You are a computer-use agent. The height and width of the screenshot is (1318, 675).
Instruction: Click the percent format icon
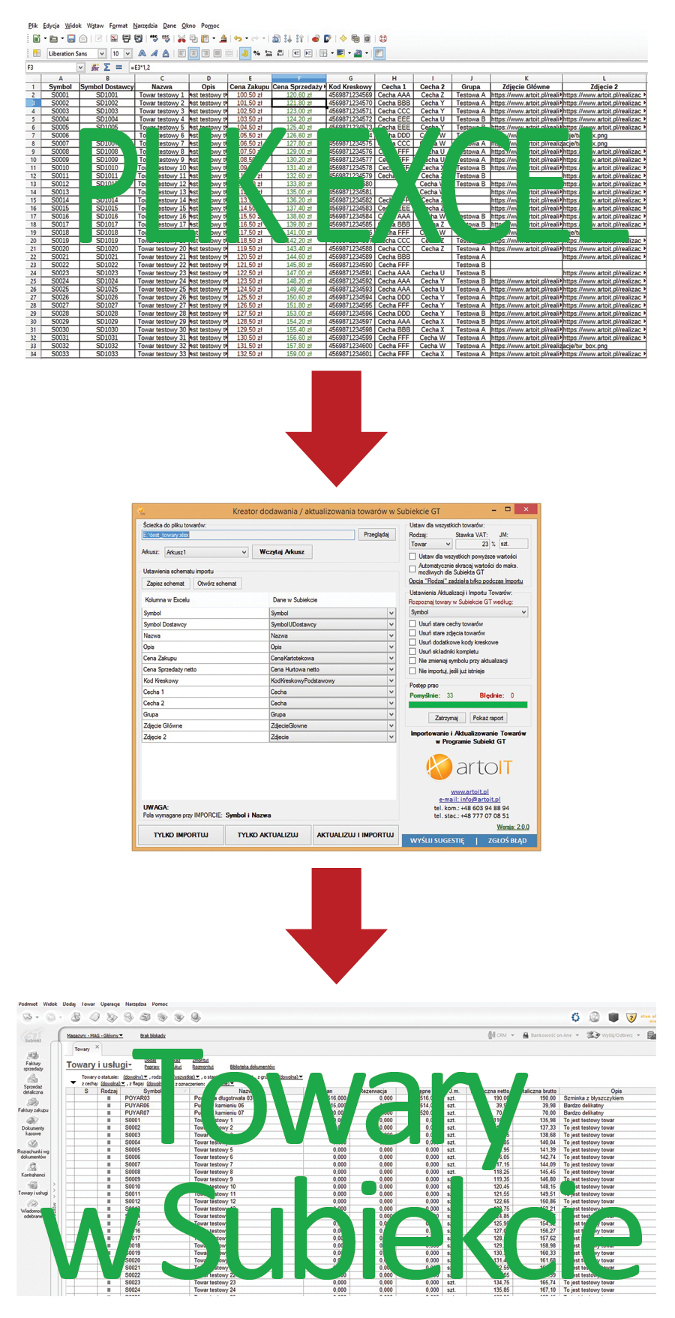pos(256,53)
